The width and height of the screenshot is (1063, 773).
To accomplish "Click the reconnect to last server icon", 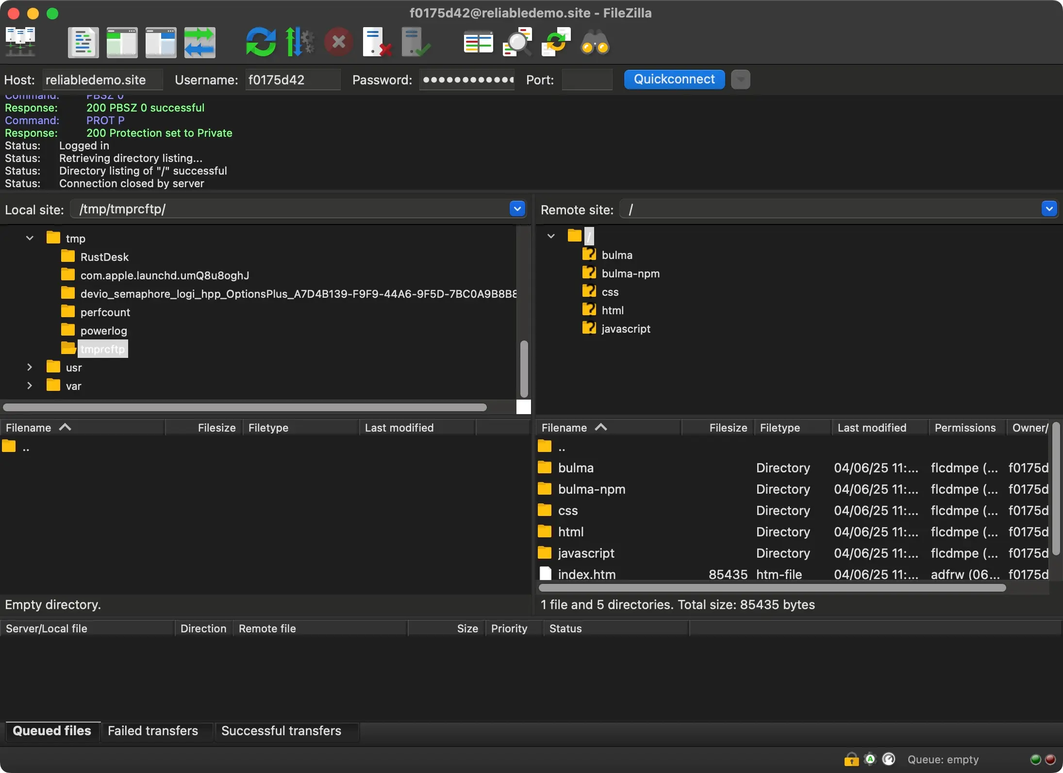I will click(x=416, y=43).
